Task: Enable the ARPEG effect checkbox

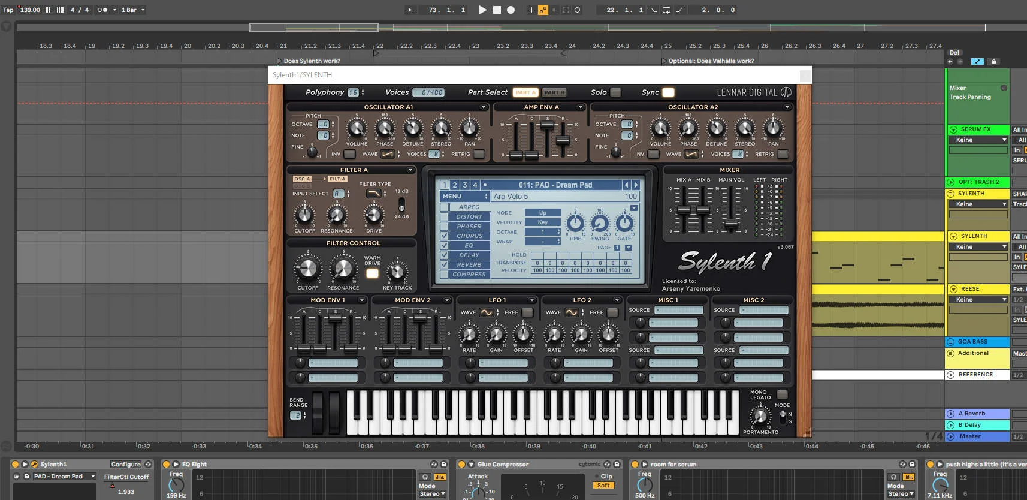Action: click(x=444, y=207)
